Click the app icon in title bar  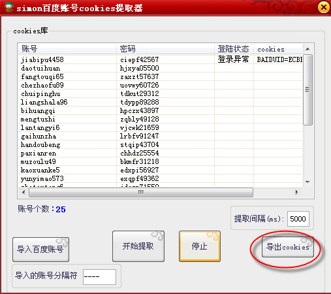(x=8, y=7)
